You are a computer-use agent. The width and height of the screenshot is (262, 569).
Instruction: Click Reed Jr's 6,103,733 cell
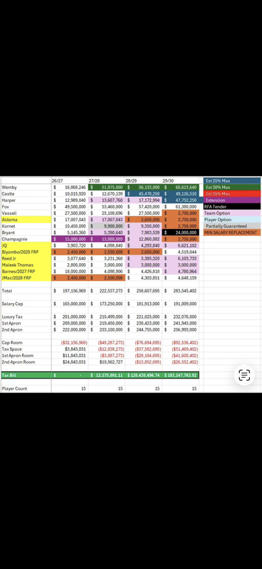click(181, 258)
